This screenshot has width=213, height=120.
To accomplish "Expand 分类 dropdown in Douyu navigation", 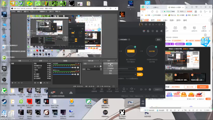I will 165,20.
